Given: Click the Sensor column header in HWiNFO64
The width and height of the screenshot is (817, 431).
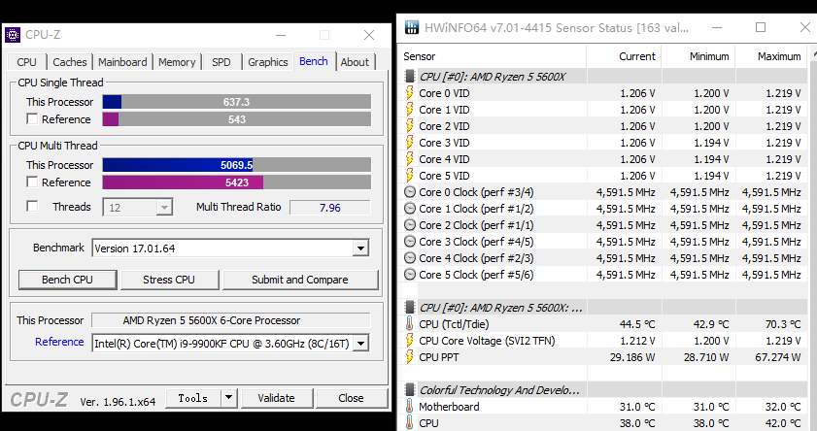Looking at the screenshot, I should click(x=494, y=56).
